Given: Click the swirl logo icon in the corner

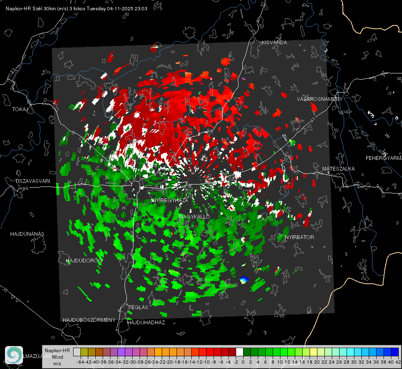Looking at the screenshot, I should pos(14,355).
